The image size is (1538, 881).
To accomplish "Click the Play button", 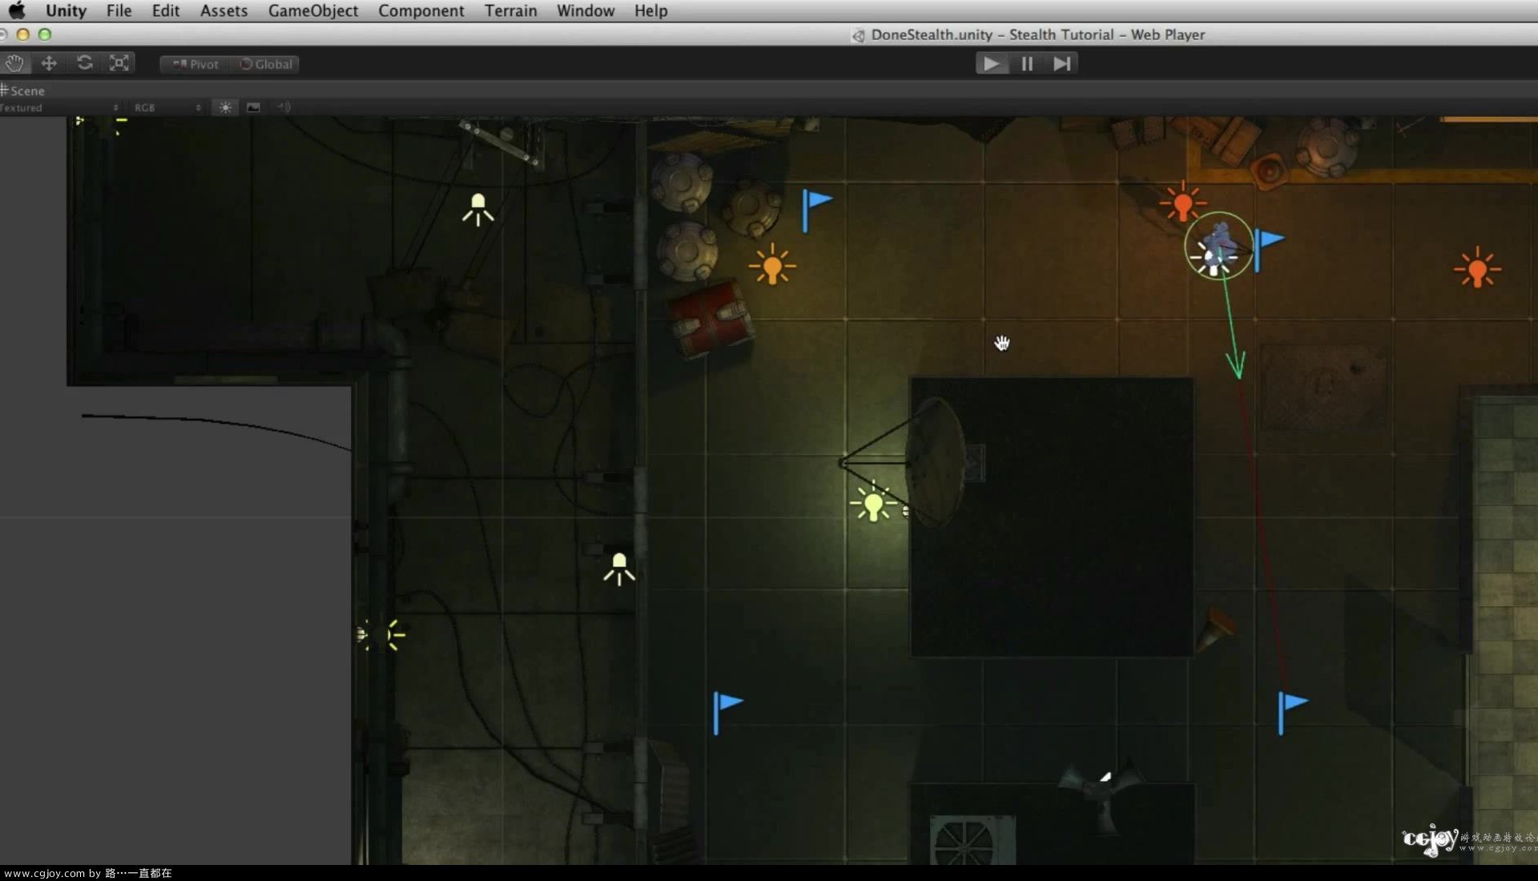I will pos(992,63).
